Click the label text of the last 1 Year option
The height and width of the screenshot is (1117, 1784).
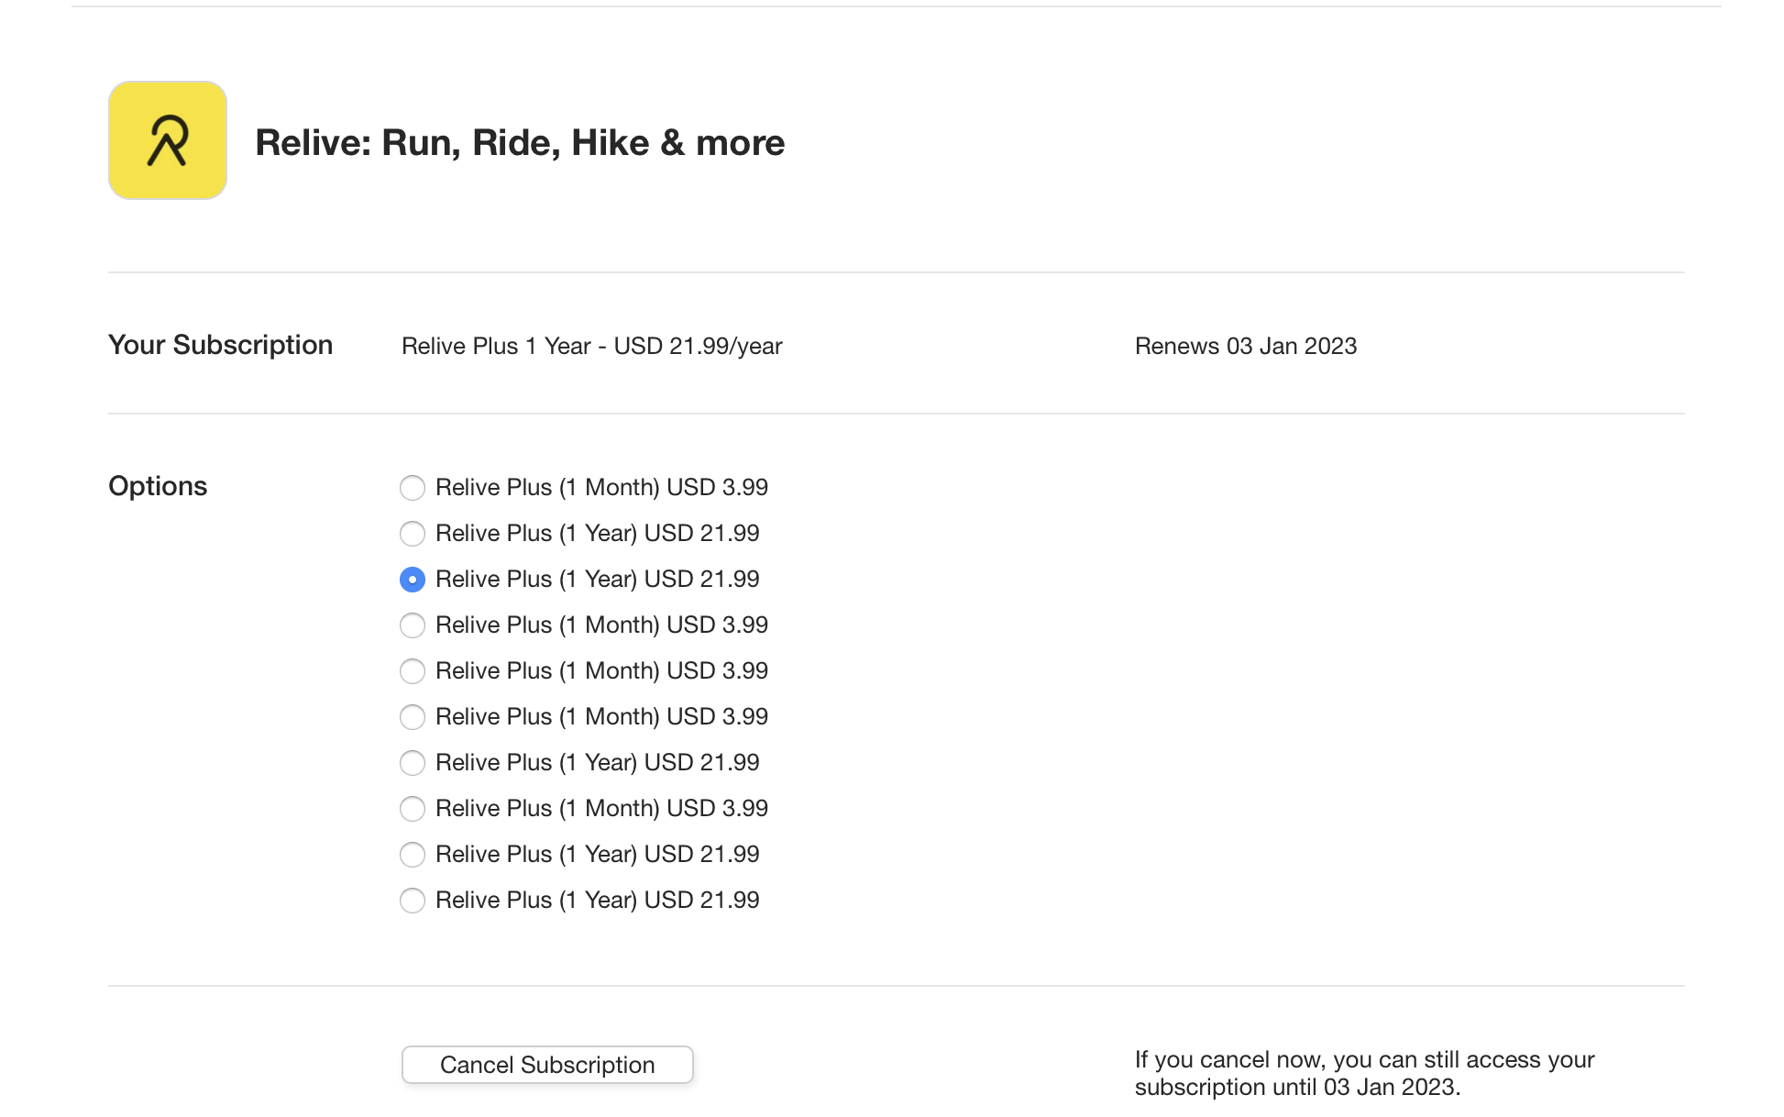[597, 901]
